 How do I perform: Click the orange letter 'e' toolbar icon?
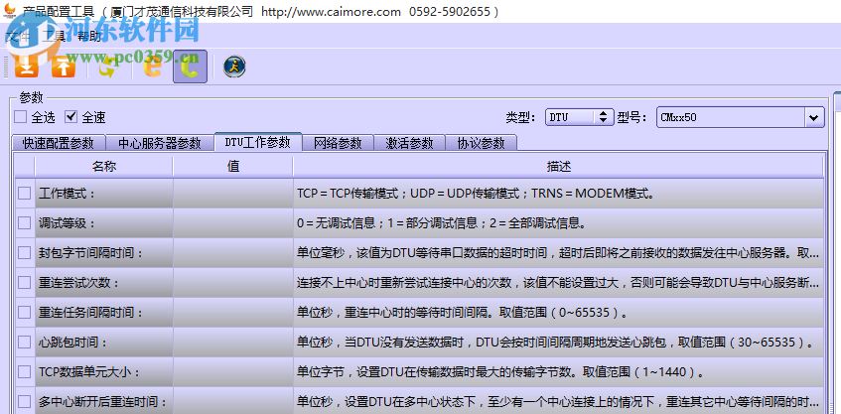pyautogui.click(x=152, y=67)
